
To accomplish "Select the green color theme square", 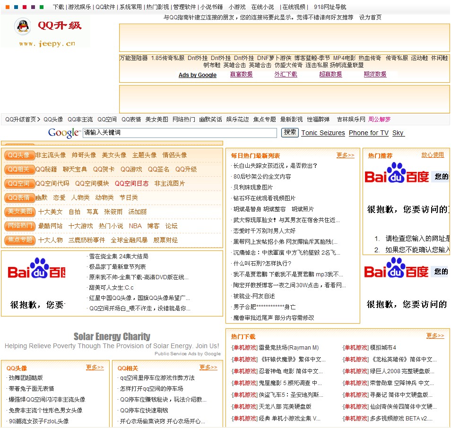I will (x=42, y=7).
